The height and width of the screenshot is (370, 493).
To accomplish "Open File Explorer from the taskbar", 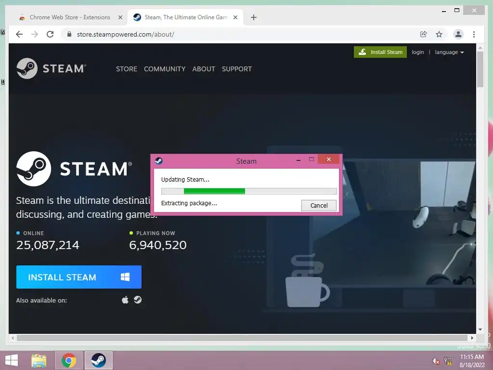I will coord(39,360).
